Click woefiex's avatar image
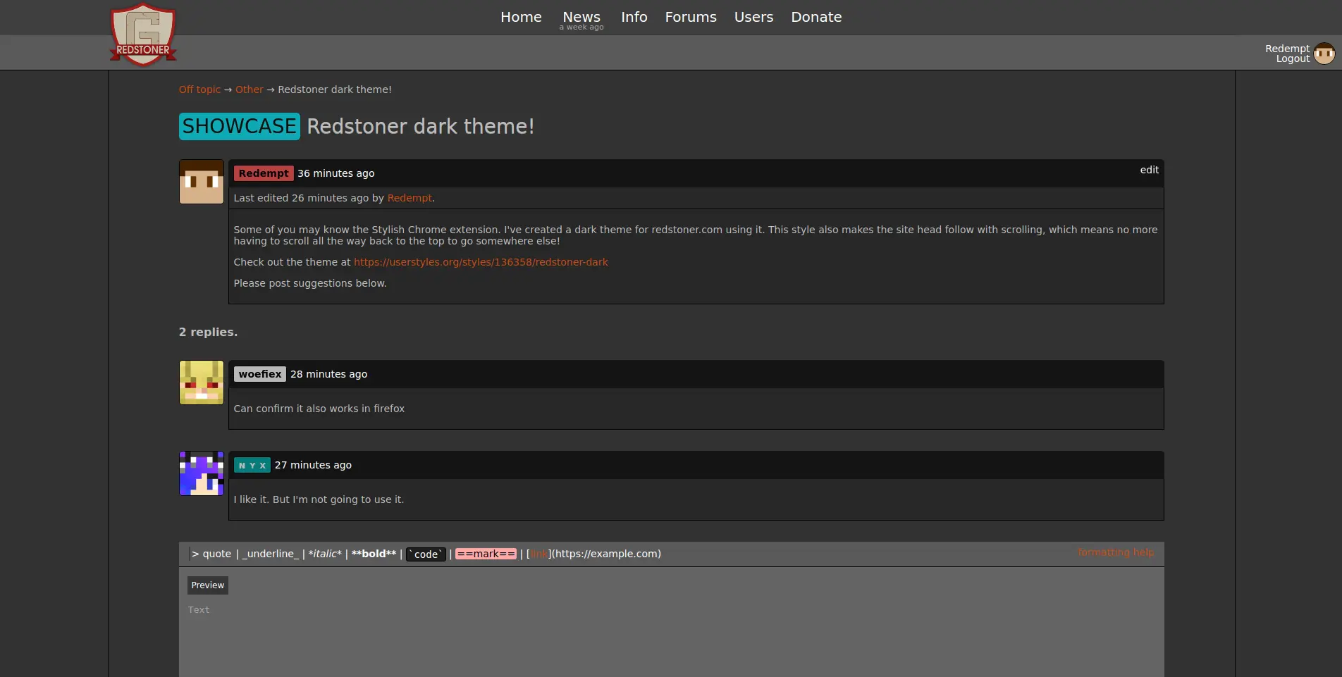The height and width of the screenshot is (677, 1342). click(x=201, y=382)
